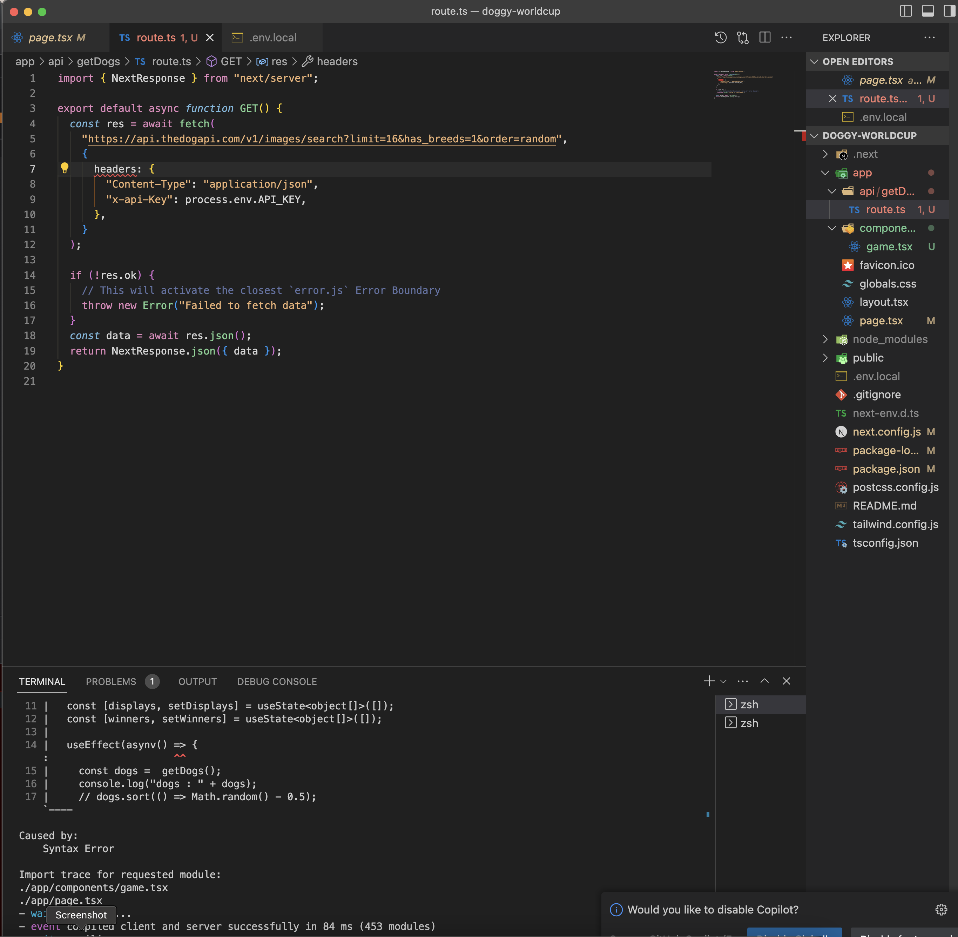Close route.ts in Open Editors list
The height and width of the screenshot is (937, 958).
click(x=832, y=99)
